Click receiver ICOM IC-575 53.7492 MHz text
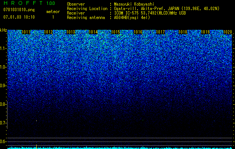The height and width of the screenshot is (149, 235). [x=150, y=13]
